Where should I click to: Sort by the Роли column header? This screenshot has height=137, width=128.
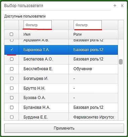93,34
